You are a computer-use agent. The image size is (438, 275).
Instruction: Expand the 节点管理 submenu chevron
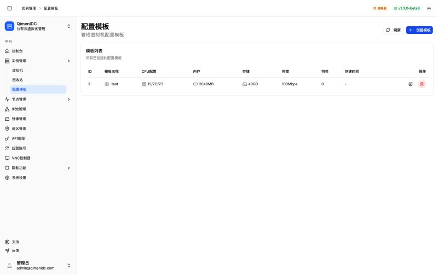(x=69, y=100)
